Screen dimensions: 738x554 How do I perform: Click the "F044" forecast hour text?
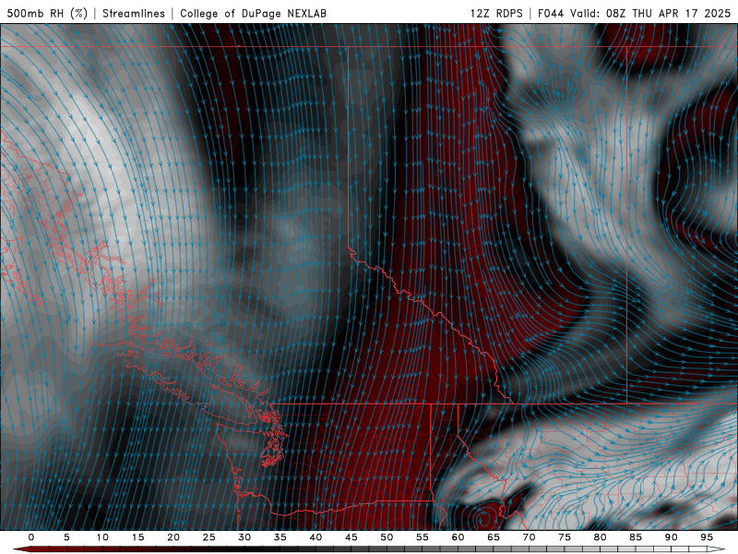point(551,13)
